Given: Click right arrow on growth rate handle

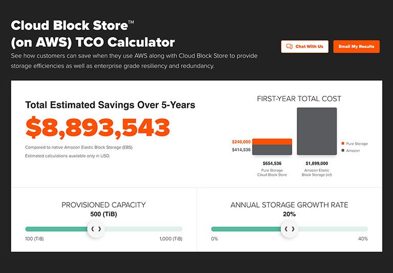Looking at the screenshot, I should click(293, 229).
